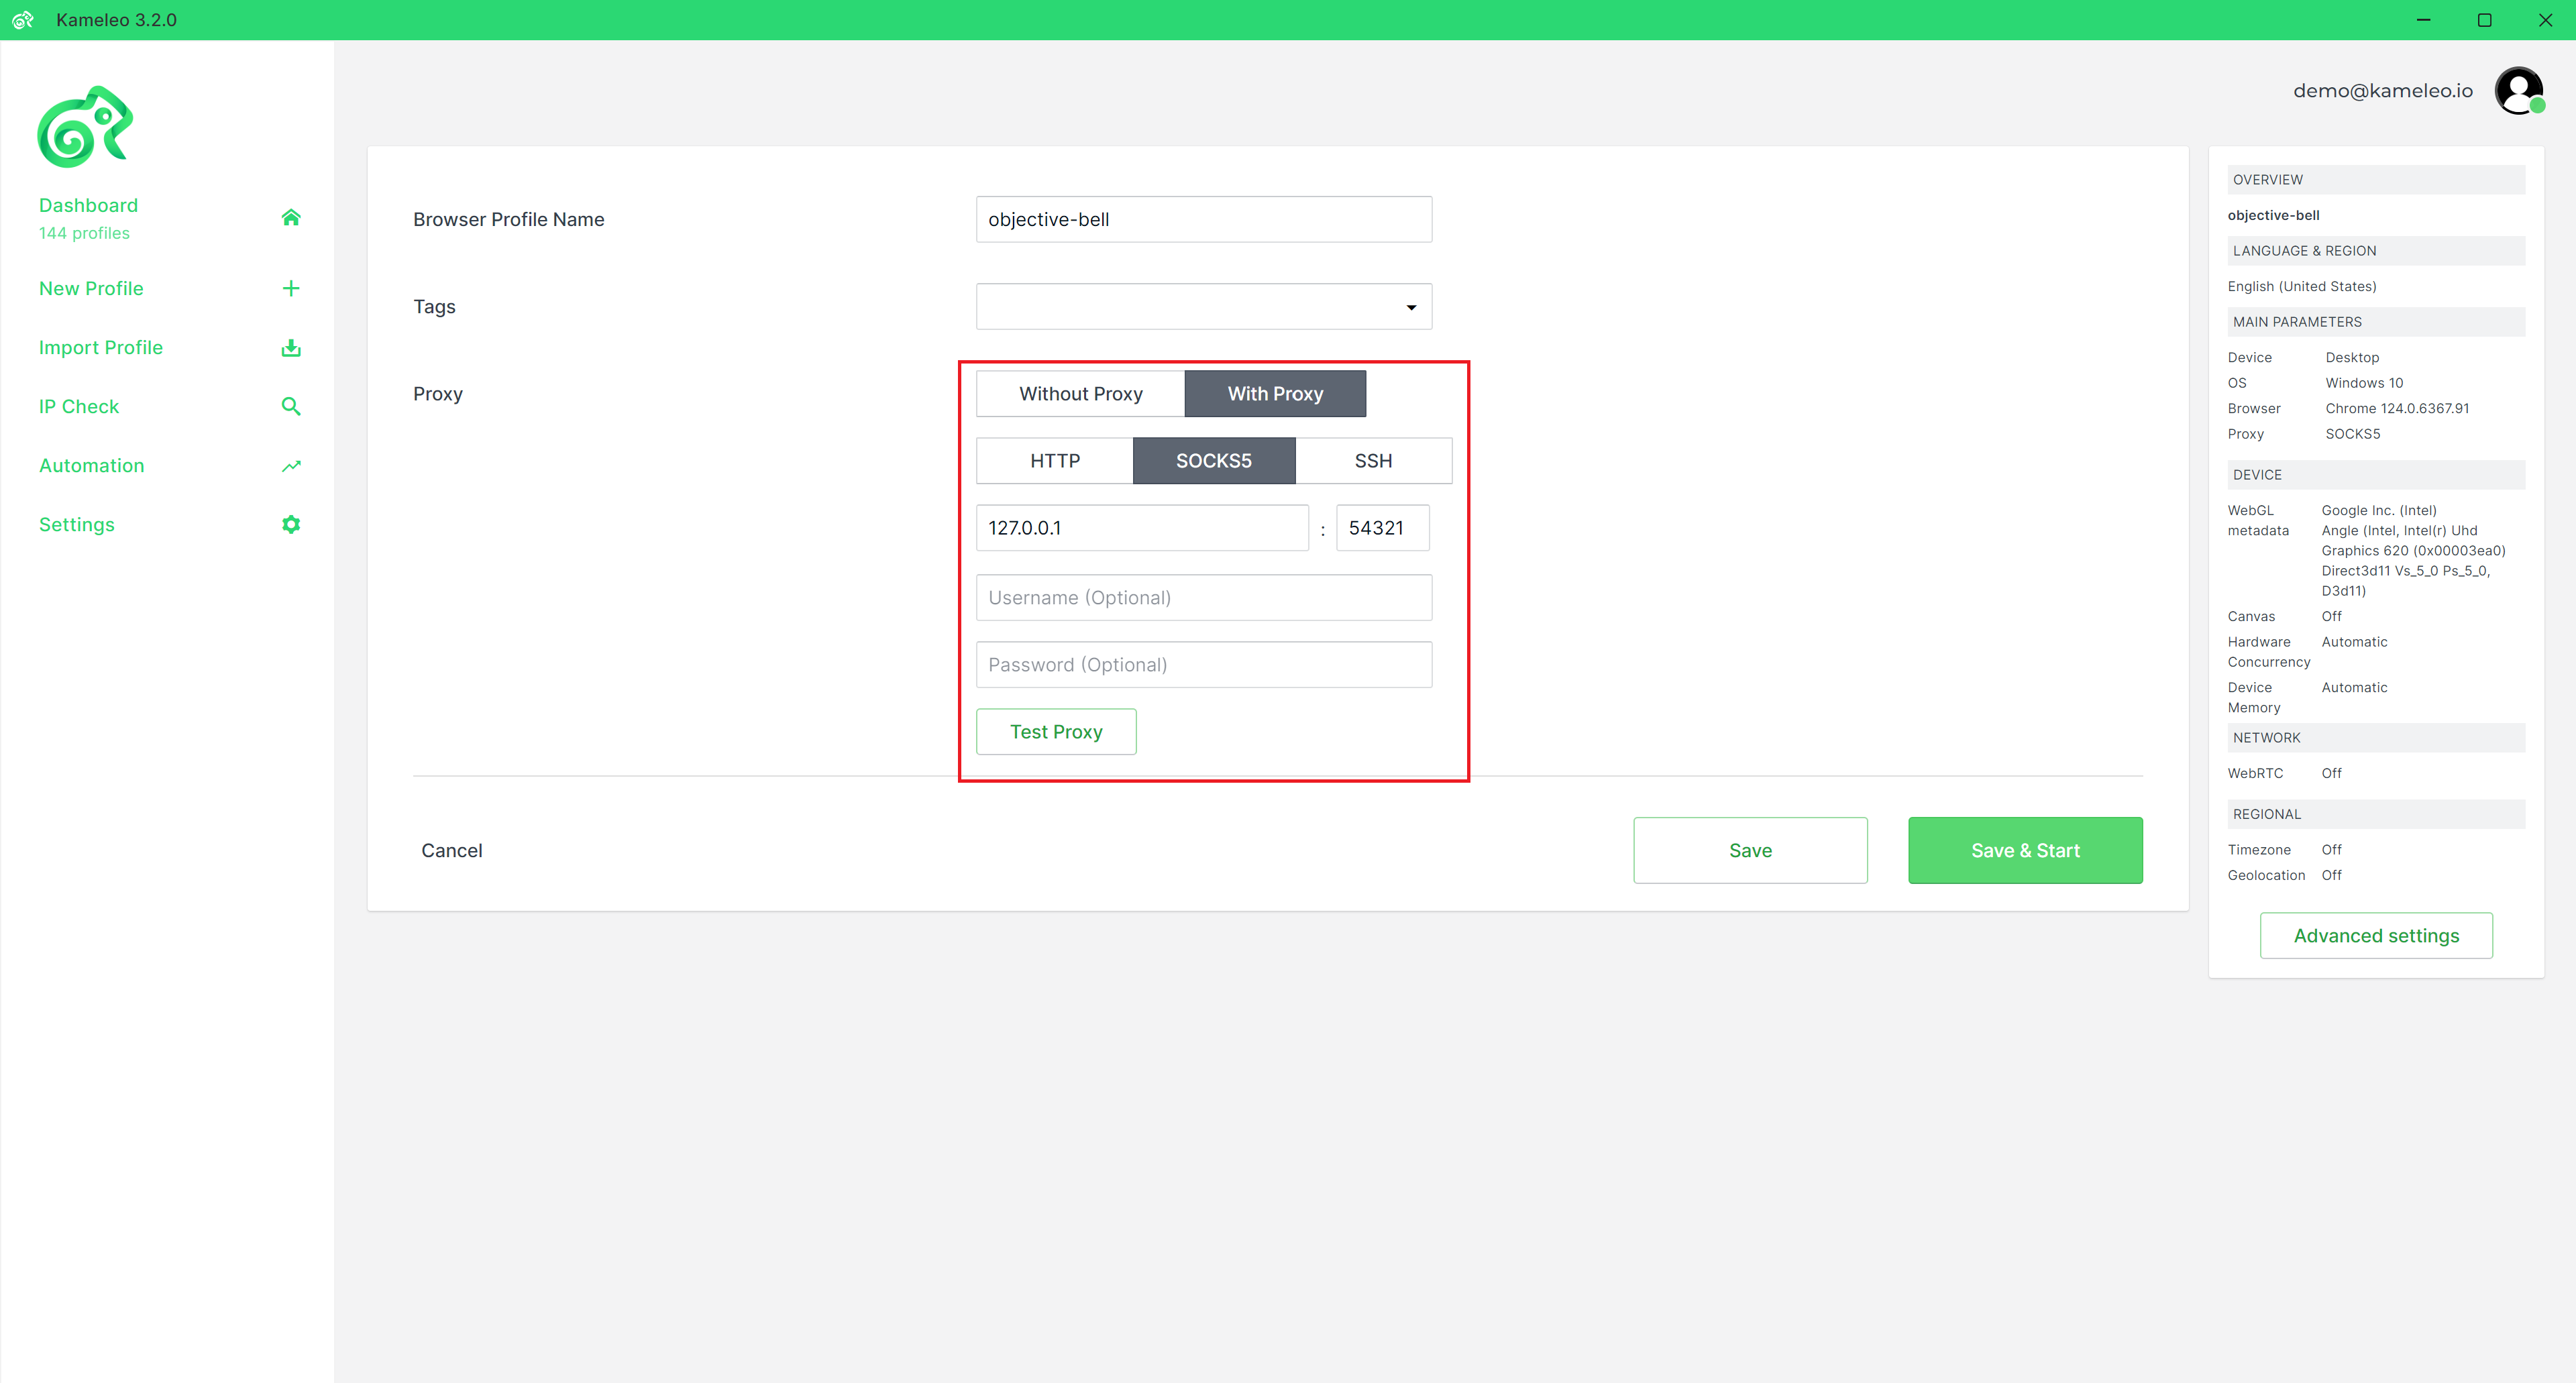Click the Hardware Concurrency 'Automatic' value
The image size is (2576, 1383).
coord(2354,642)
